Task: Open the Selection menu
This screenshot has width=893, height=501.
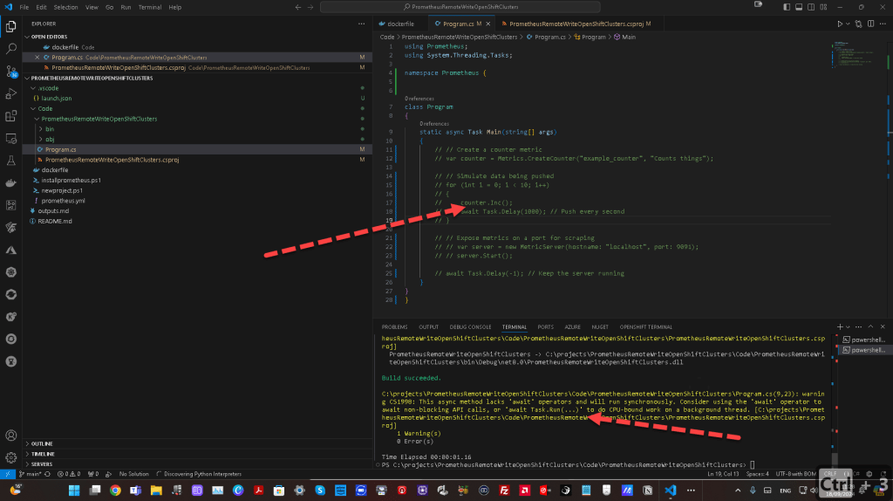Action: coord(65,7)
